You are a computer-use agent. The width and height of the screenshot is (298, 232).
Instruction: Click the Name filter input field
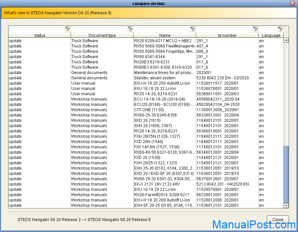(x=162, y=29)
